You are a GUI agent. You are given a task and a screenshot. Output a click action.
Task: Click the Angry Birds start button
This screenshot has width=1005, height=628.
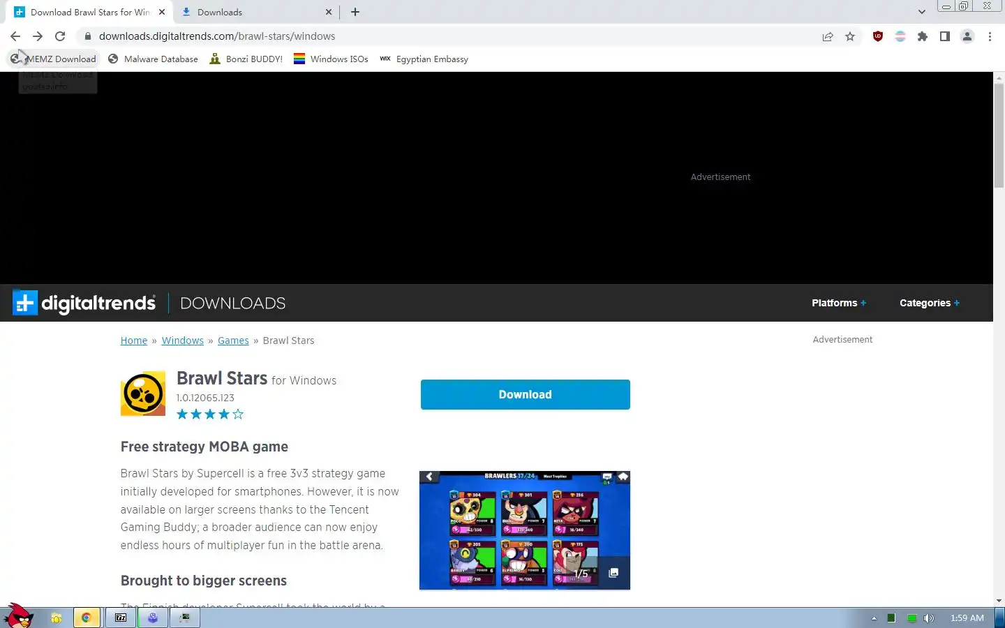coord(19,616)
